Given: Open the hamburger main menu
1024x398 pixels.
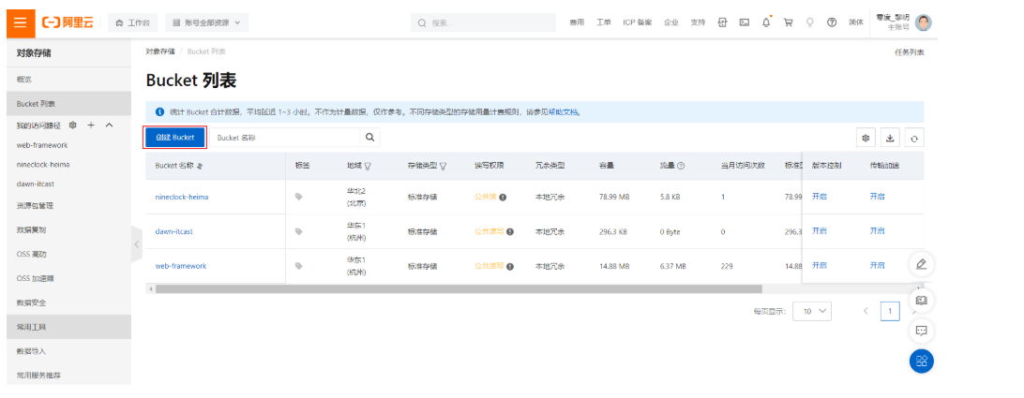Looking at the screenshot, I should pyautogui.click(x=21, y=22).
